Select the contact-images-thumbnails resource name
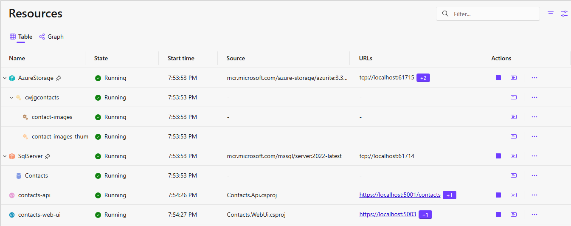The height and width of the screenshot is (226, 571). click(60, 136)
